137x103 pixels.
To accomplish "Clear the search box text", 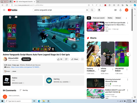I will point(87,10).
